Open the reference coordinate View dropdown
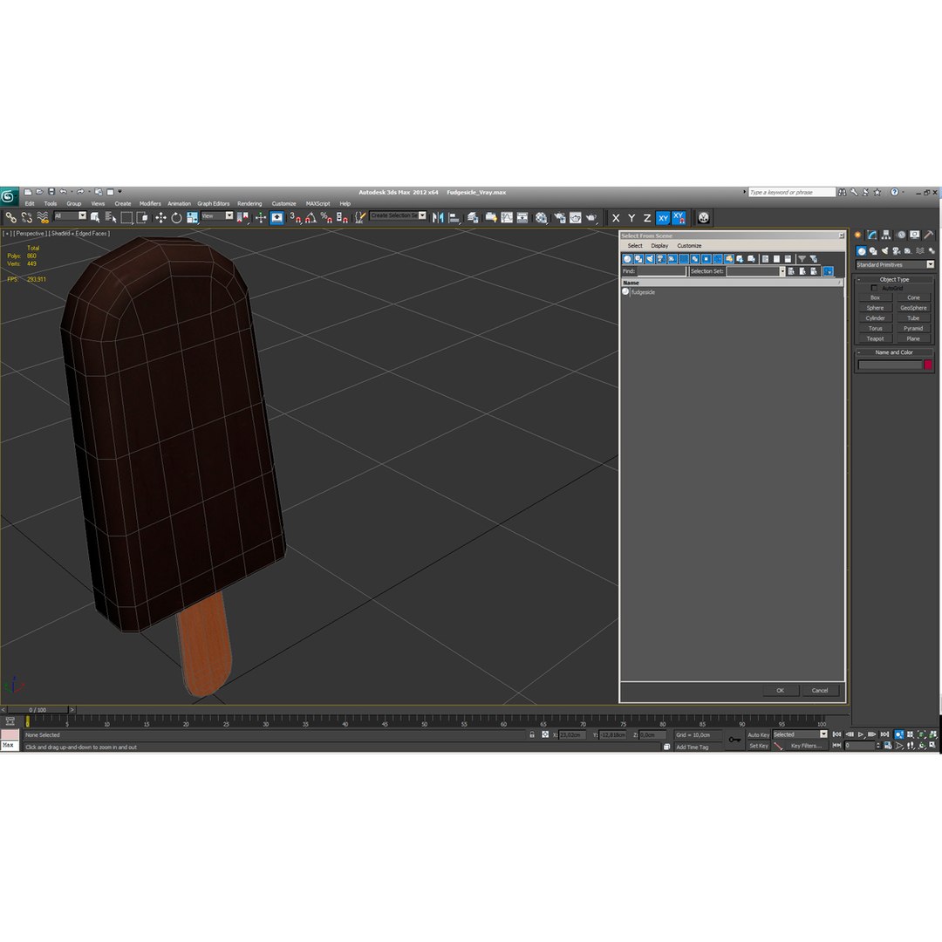 pos(217,215)
